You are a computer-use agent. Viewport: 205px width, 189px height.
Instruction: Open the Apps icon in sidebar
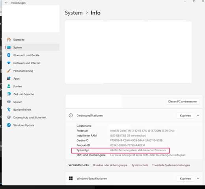click(9, 78)
